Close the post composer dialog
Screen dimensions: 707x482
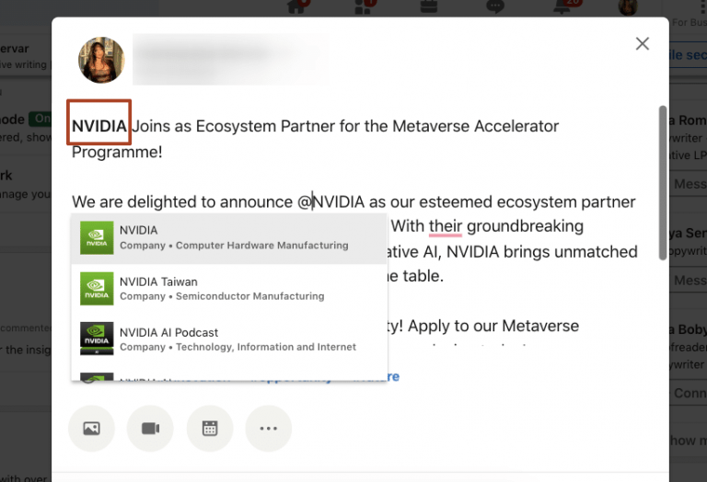coord(643,43)
